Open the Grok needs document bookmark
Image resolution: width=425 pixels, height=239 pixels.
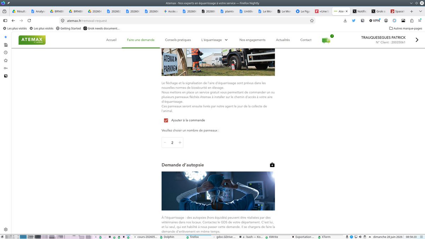(102, 28)
